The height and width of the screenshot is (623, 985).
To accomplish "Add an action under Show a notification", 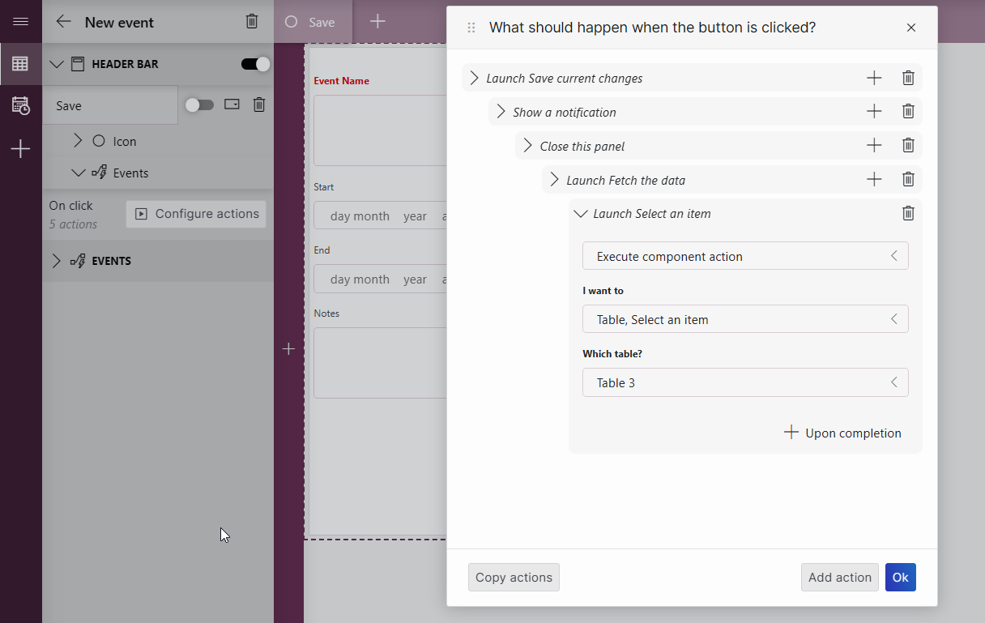I will [874, 111].
